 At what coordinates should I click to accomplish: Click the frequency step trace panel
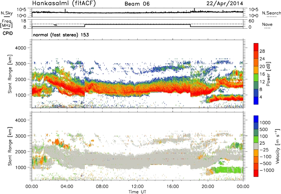(137, 24)
